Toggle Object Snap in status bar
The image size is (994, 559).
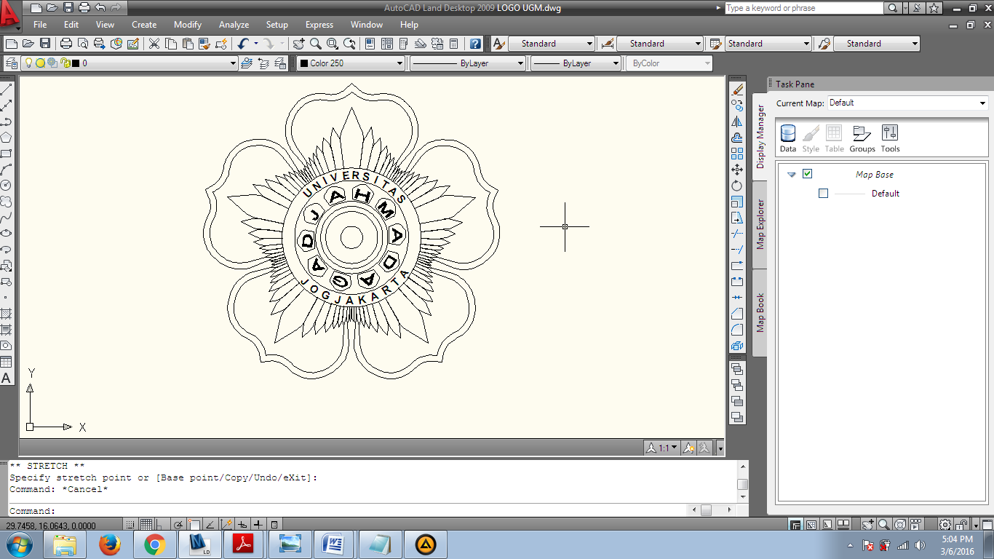coord(194,524)
